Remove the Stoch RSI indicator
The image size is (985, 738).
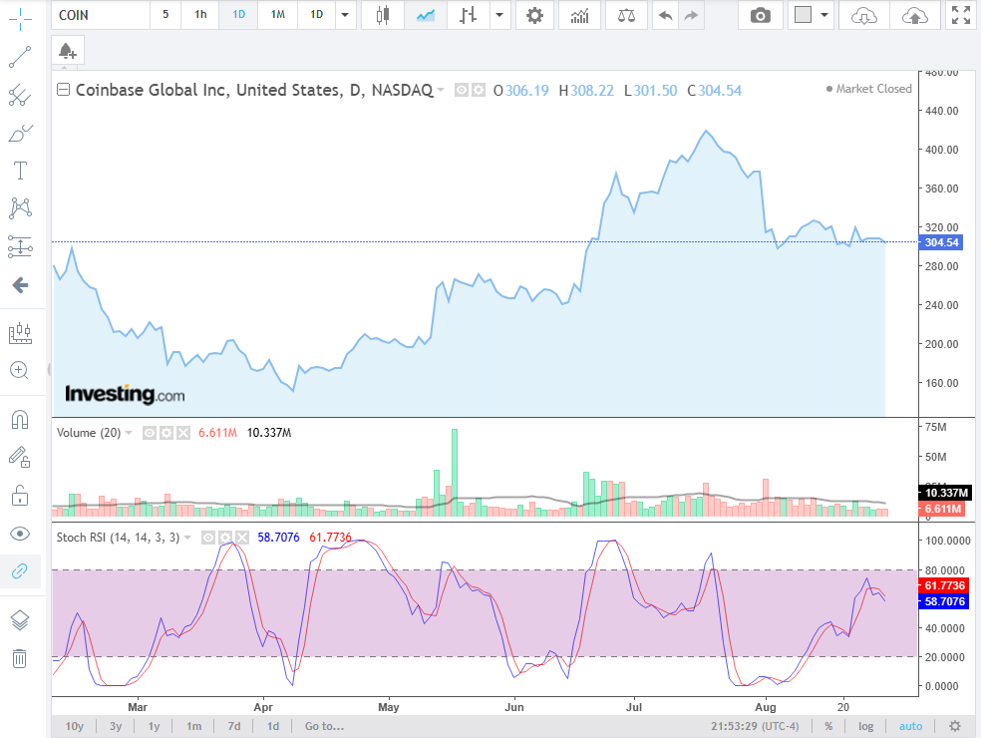[x=242, y=538]
